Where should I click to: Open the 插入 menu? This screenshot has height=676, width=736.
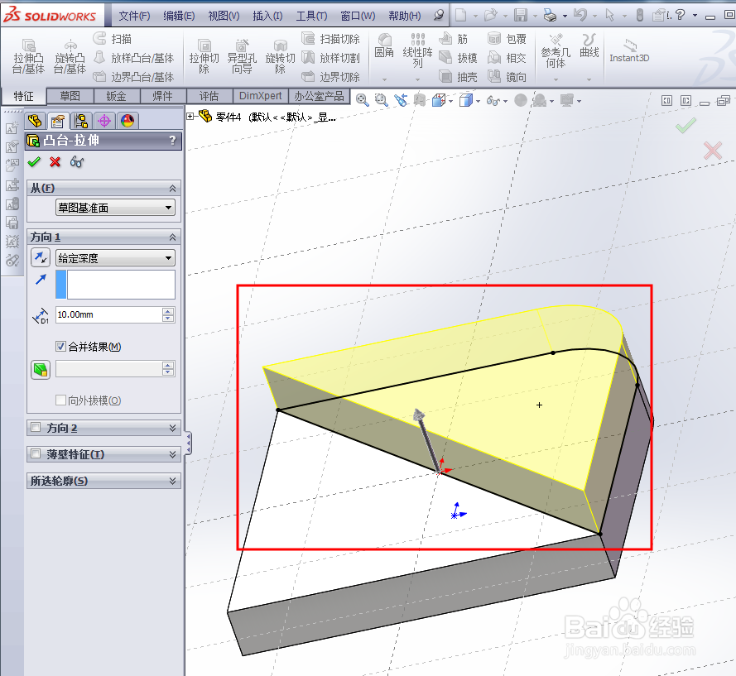point(267,16)
